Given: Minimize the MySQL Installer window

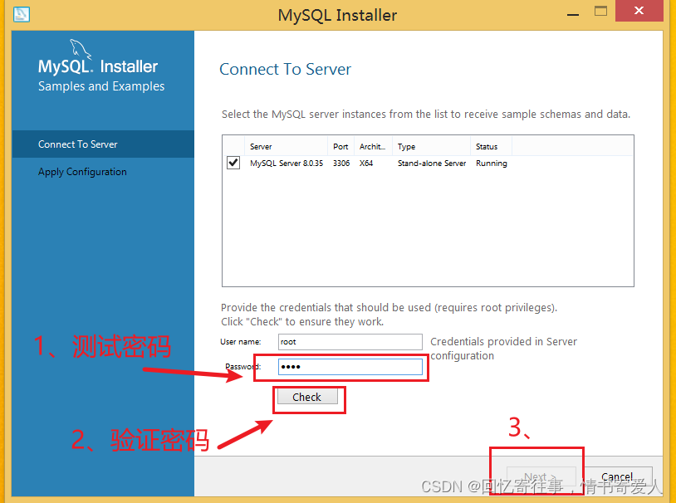Looking at the screenshot, I should pos(573,14).
